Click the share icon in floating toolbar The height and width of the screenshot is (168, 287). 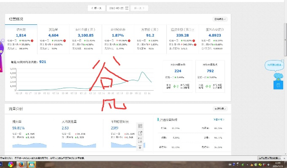(x=140, y=134)
